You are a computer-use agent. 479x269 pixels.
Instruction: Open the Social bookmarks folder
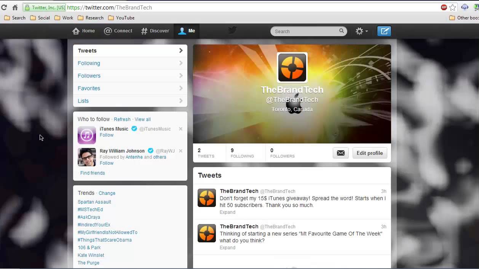[x=40, y=18]
